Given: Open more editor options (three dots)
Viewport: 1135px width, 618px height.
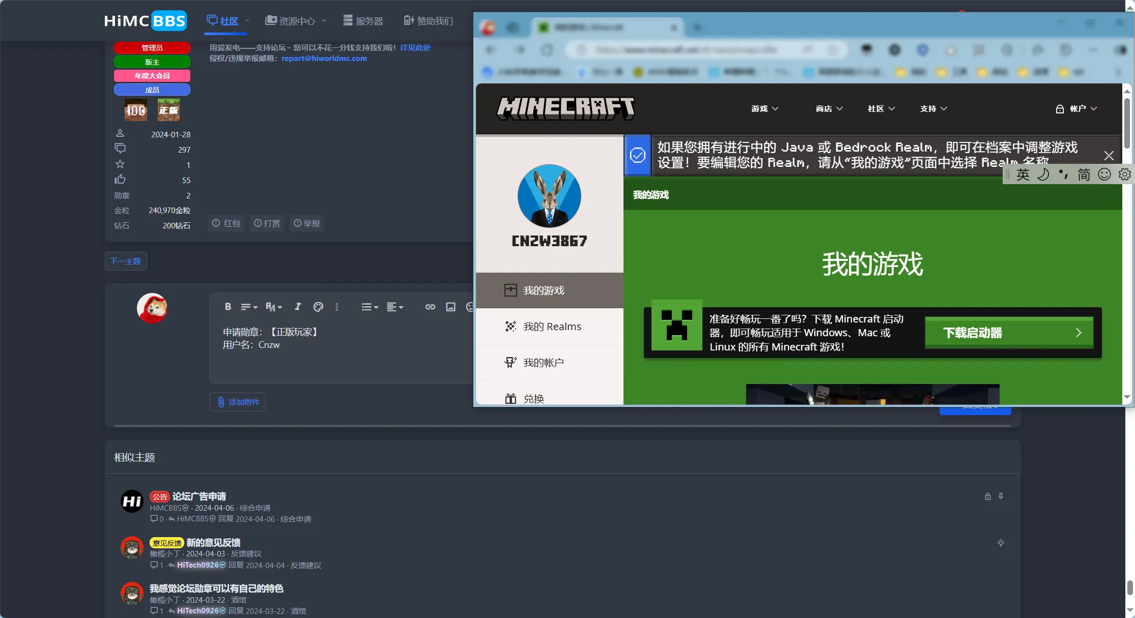Looking at the screenshot, I should 336,307.
